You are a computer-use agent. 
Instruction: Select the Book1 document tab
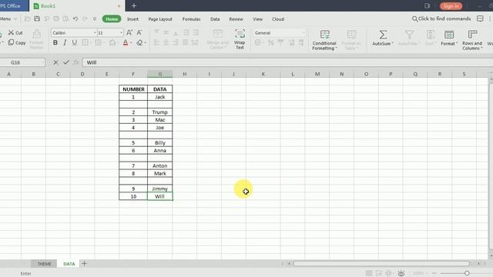pos(77,5)
